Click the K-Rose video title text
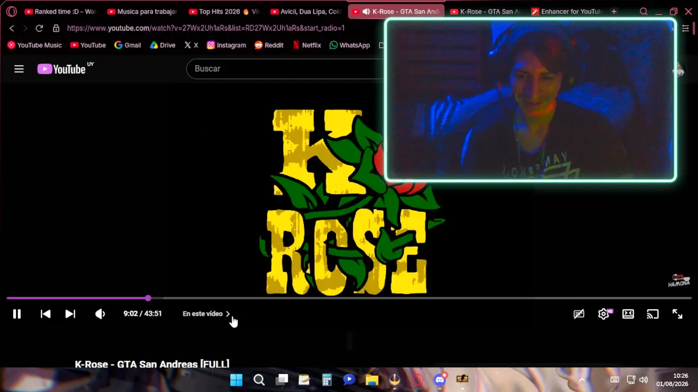 [x=152, y=364]
